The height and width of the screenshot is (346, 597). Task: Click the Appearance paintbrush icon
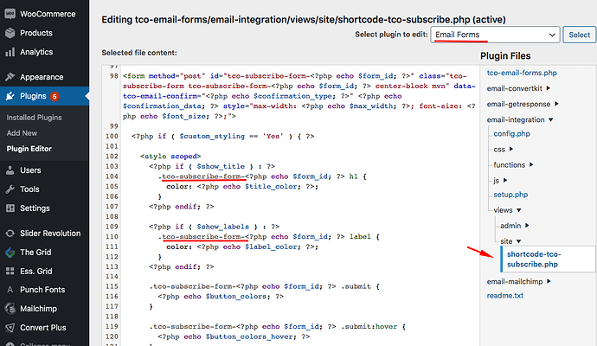pos(10,75)
